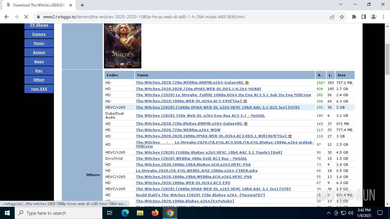Click the Name column header
This screenshot has width=390, height=219.
(x=225, y=75)
